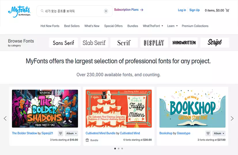Click the search magnifier icon
Screen dimensions: 238x155
pos(42,11)
